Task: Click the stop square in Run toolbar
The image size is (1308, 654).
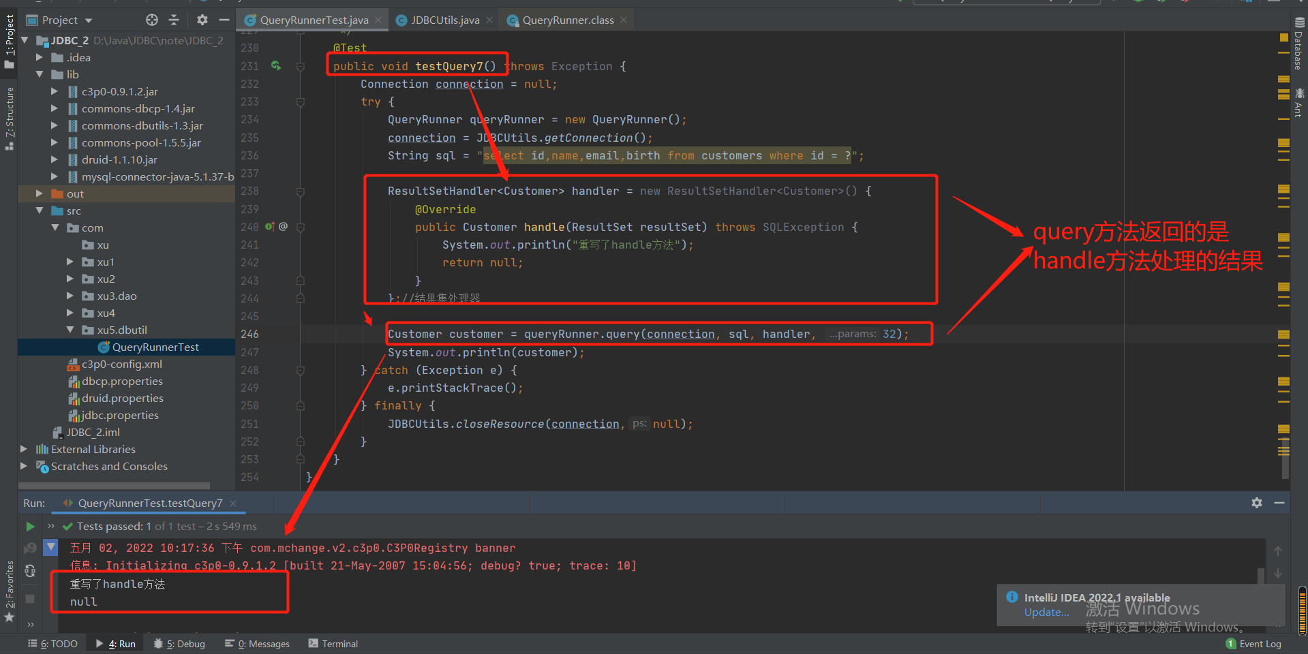Action: pyautogui.click(x=30, y=598)
